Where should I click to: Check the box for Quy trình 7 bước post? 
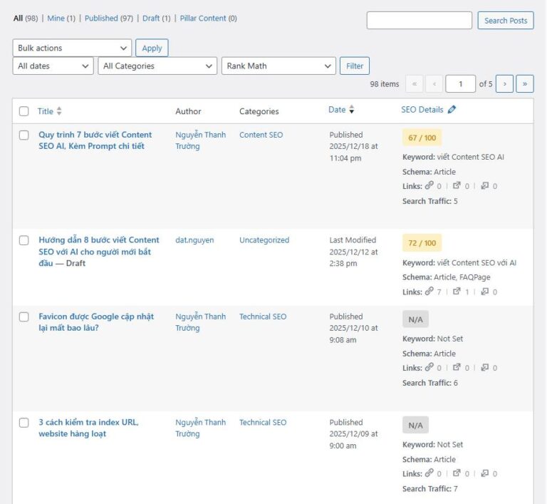[24, 135]
